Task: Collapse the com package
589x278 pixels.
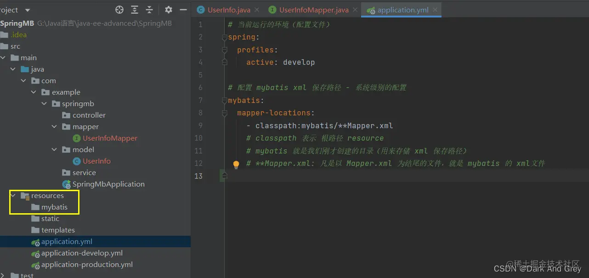Action: coord(23,81)
